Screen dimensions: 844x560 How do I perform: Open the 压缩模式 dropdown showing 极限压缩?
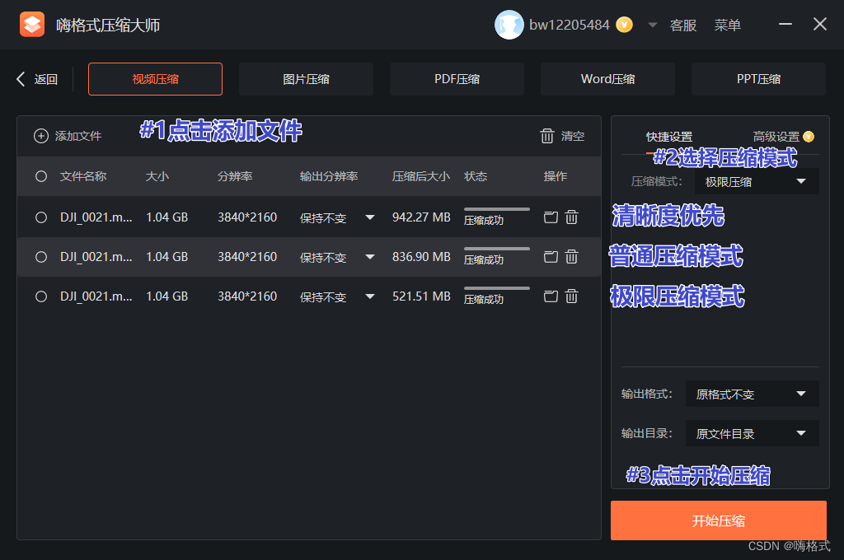[x=757, y=182]
